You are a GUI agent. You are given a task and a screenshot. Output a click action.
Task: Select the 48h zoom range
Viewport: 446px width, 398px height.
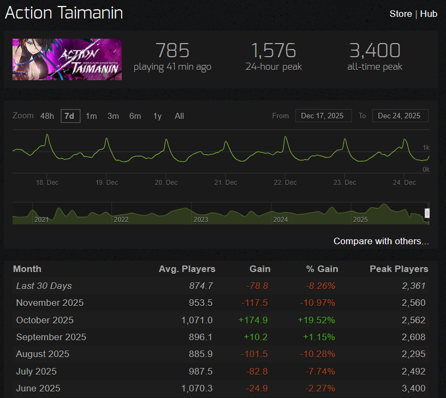[47, 116]
